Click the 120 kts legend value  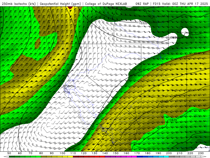(84, 153)
